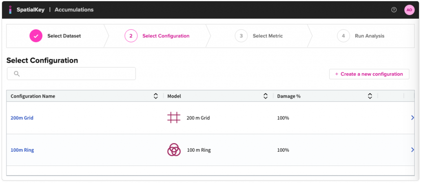The image size is (421, 183).
Task: Go to the Select Dataset step
Action: tap(64, 36)
